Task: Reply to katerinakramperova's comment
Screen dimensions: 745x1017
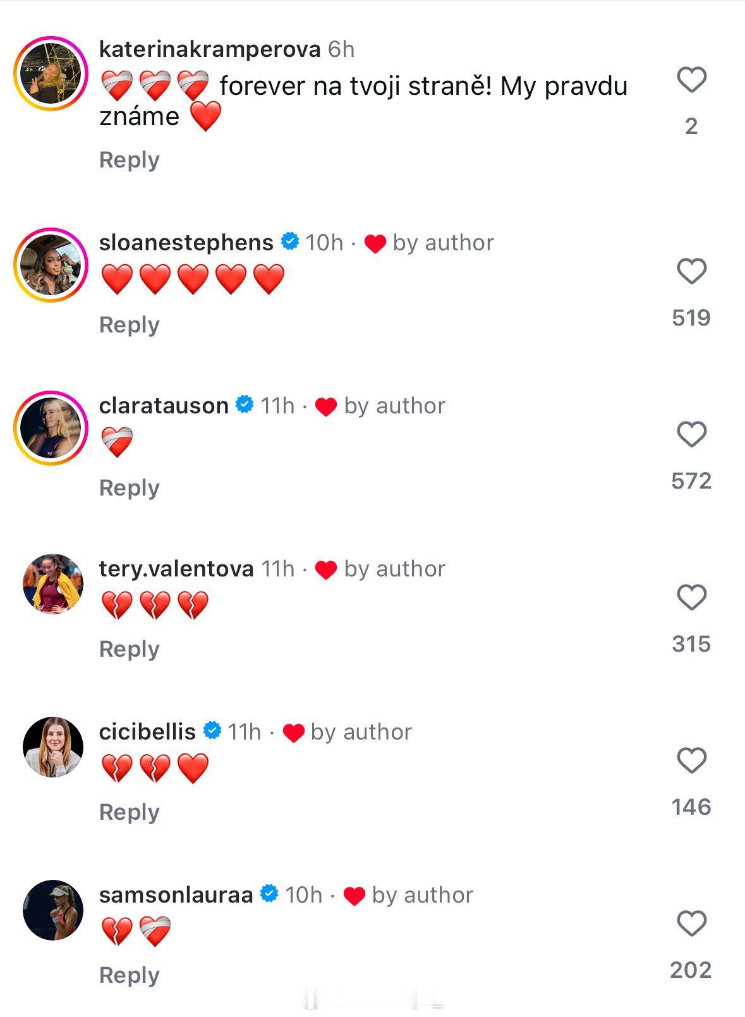Action: [130, 160]
